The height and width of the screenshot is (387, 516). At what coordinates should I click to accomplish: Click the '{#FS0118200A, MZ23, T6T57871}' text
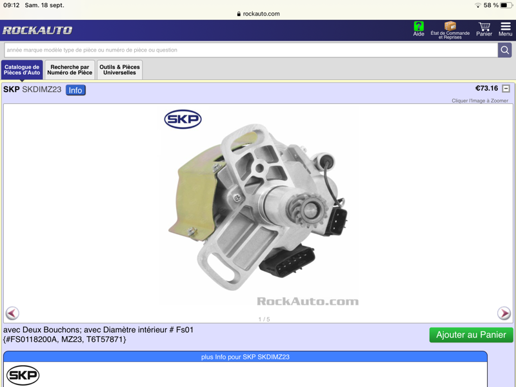point(64,339)
